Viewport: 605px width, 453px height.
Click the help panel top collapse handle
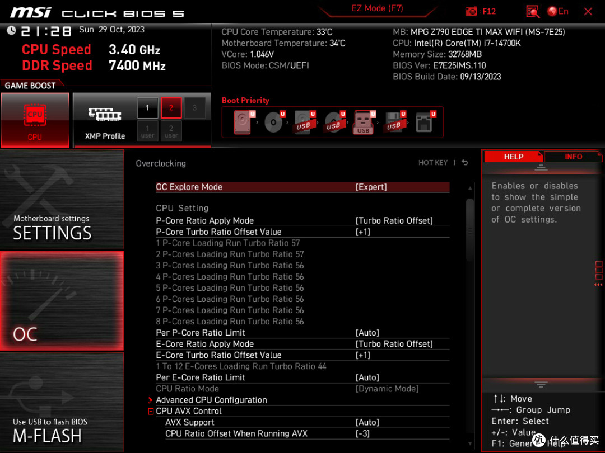click(541, 168)
